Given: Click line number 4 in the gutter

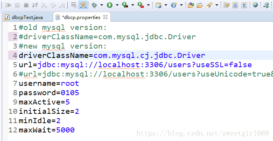Looking at the screenshot, I should coord(15,56).
